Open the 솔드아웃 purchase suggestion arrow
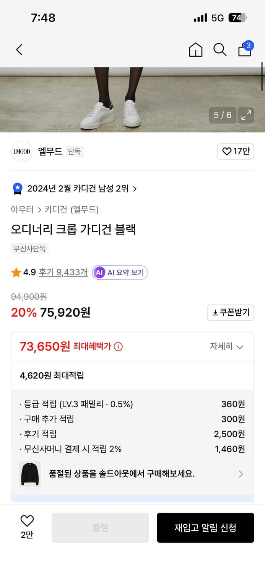Viewport: 265px width, 574px height. 241,474
